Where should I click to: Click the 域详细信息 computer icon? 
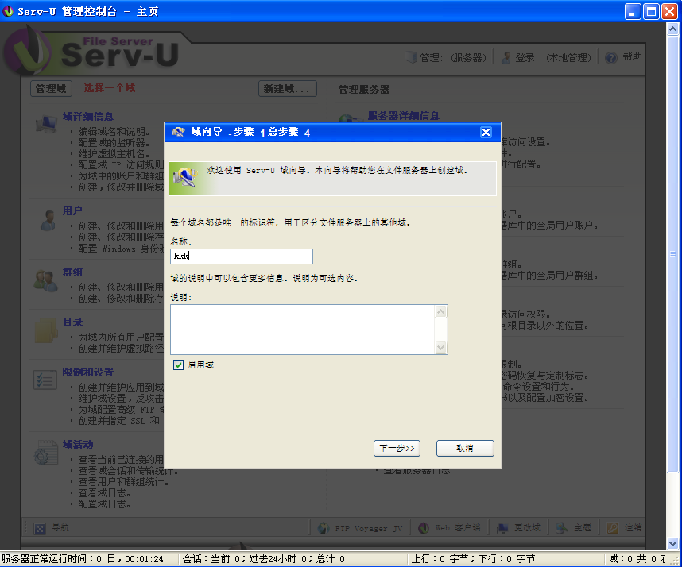[46, 124]
